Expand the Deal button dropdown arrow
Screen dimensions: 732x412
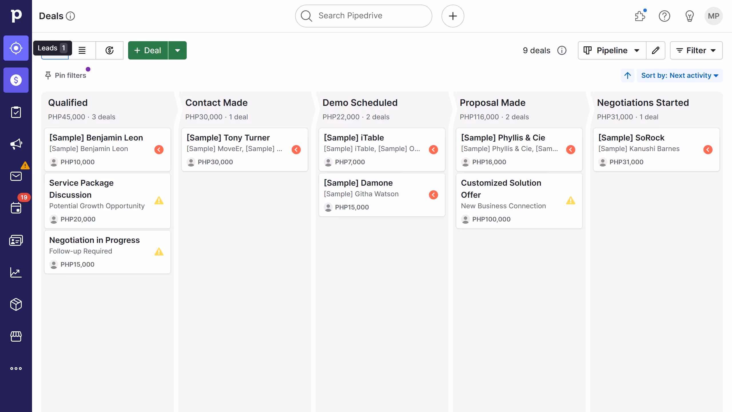click(x=178, y=50)
